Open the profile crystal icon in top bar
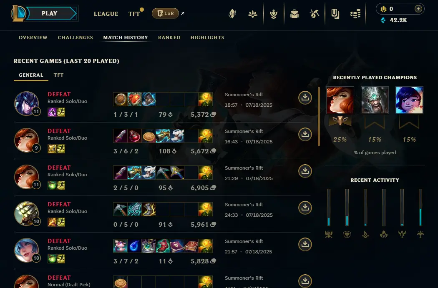 [x=232, y=13]
